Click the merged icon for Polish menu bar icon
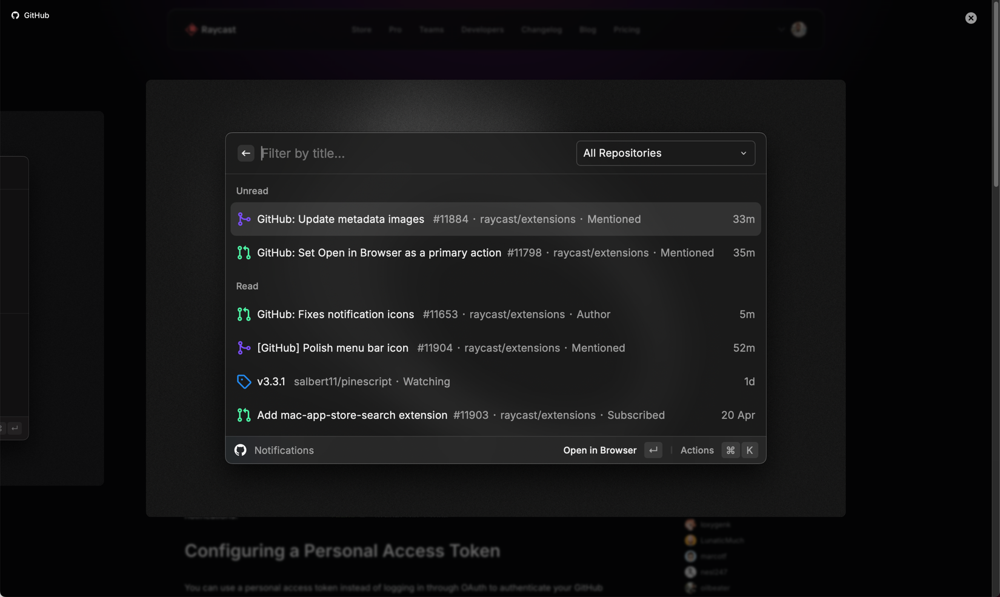Viewport: 1000px width, 597px height. click(x=244, y=348)
